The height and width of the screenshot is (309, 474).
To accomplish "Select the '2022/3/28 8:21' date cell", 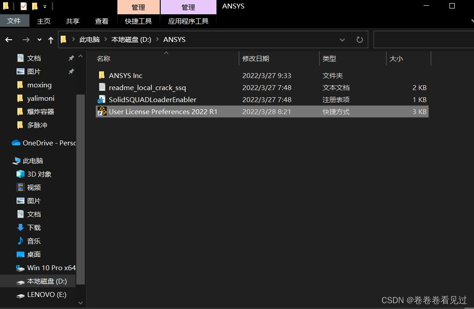I will [266, 112].
